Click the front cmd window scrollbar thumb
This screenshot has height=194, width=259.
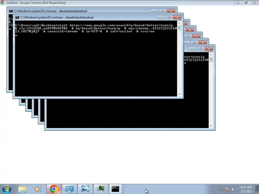179,28
